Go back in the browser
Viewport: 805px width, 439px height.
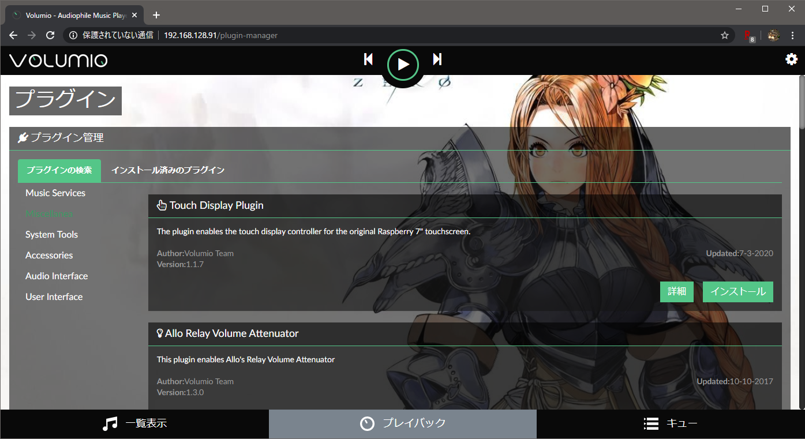click(13, 35)
